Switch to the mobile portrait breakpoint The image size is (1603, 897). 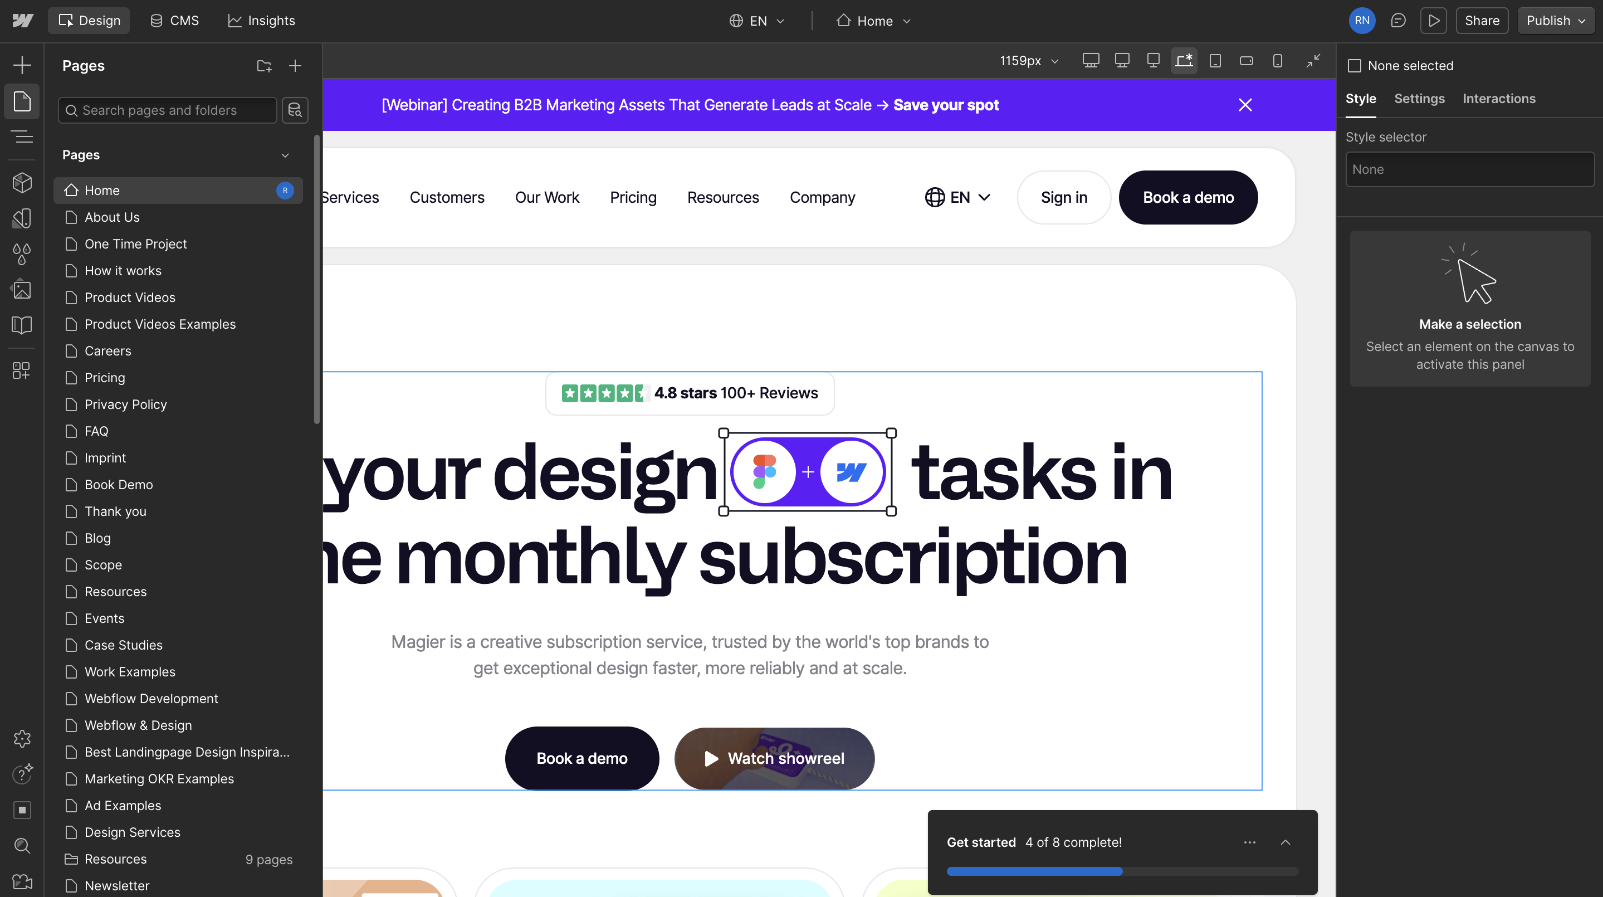click(x=1277, y=60)
